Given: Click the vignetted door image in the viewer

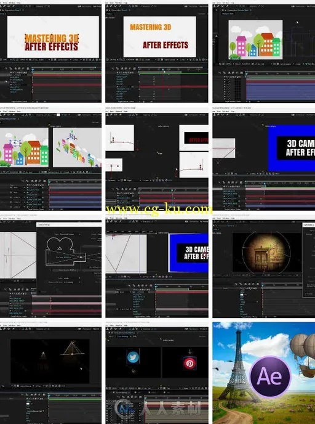Looking at the screenshot, I should 266,252.
